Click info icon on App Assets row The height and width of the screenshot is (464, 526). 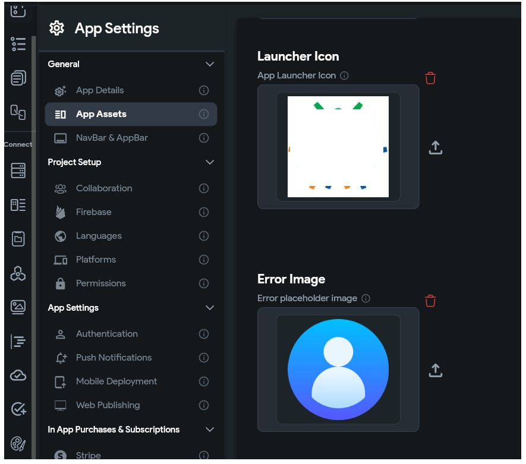click(x=204, y=114)
